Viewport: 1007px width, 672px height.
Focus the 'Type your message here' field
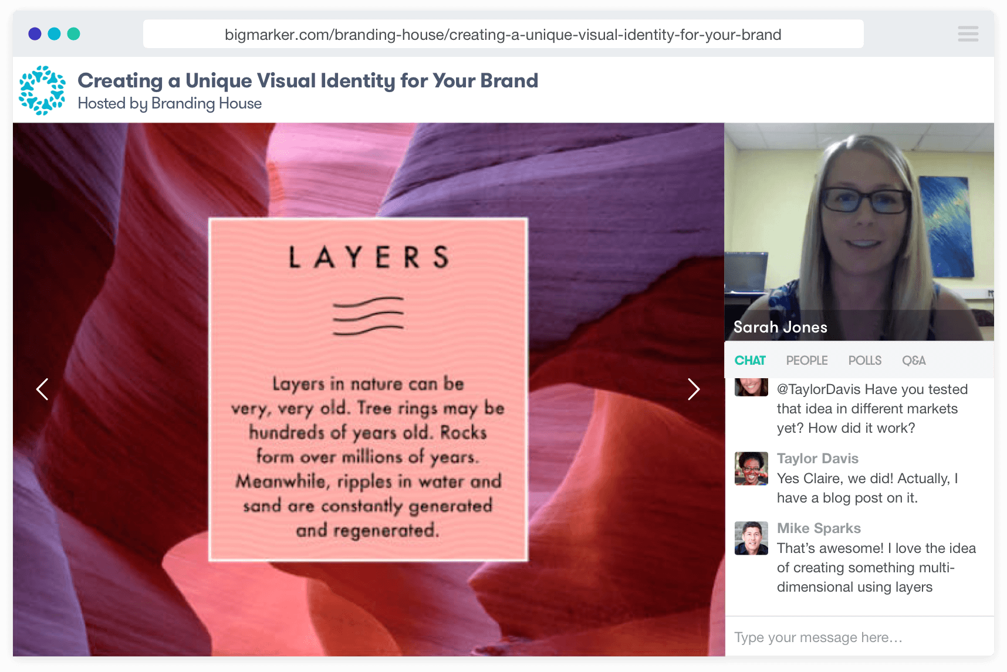tap(859, 637)
